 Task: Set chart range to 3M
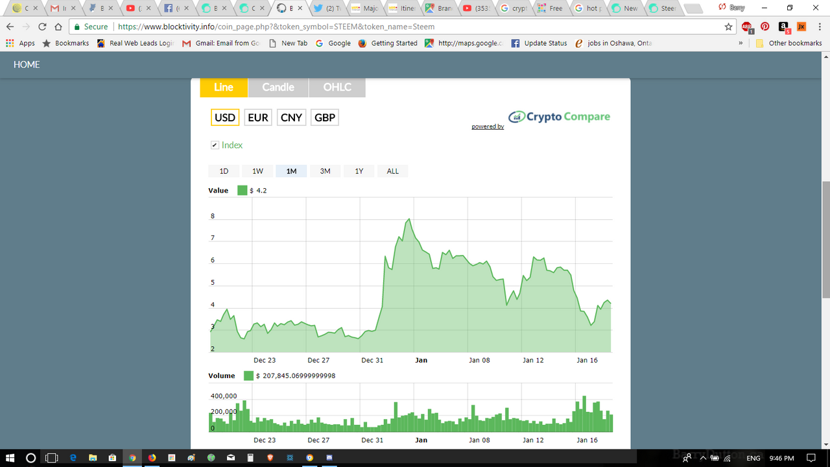[x=326, y=171]
